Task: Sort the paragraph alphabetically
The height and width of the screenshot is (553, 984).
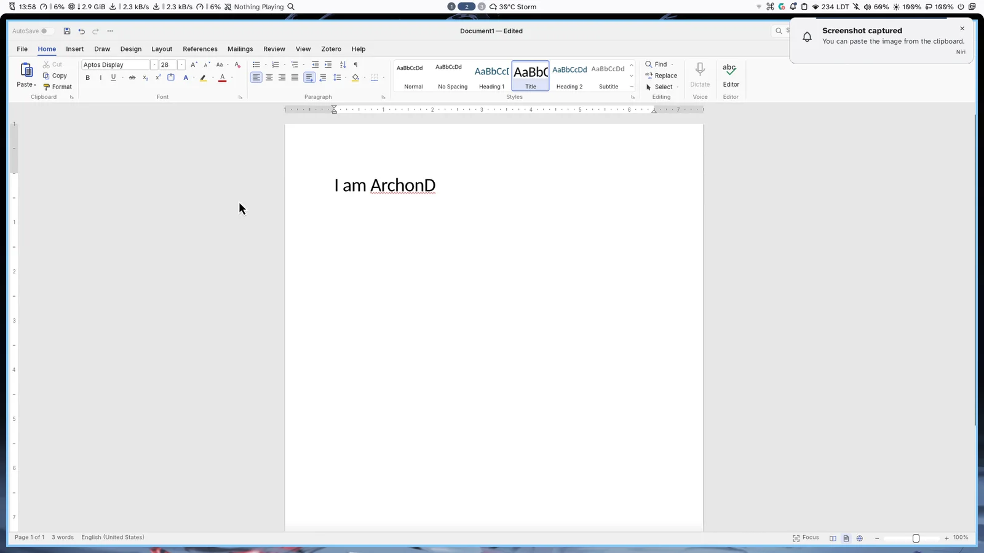Action: pyautogui.click(x=343, y=65)
